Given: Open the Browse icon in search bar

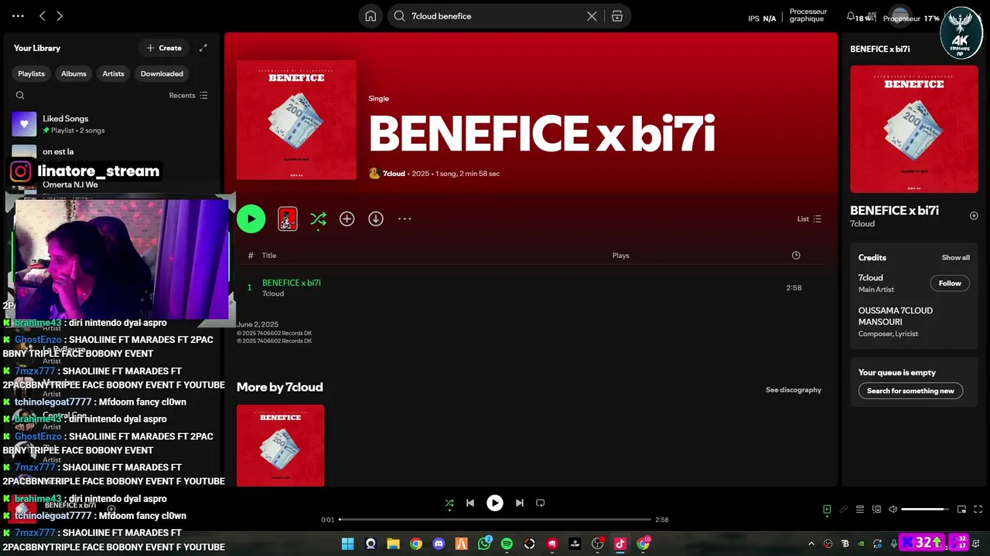Looking at the screenshot, I should point(617,16).
